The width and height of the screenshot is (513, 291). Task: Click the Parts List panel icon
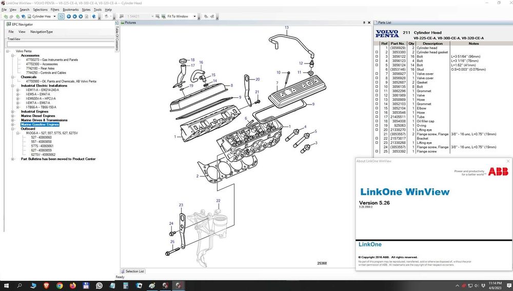click(376, 23)
